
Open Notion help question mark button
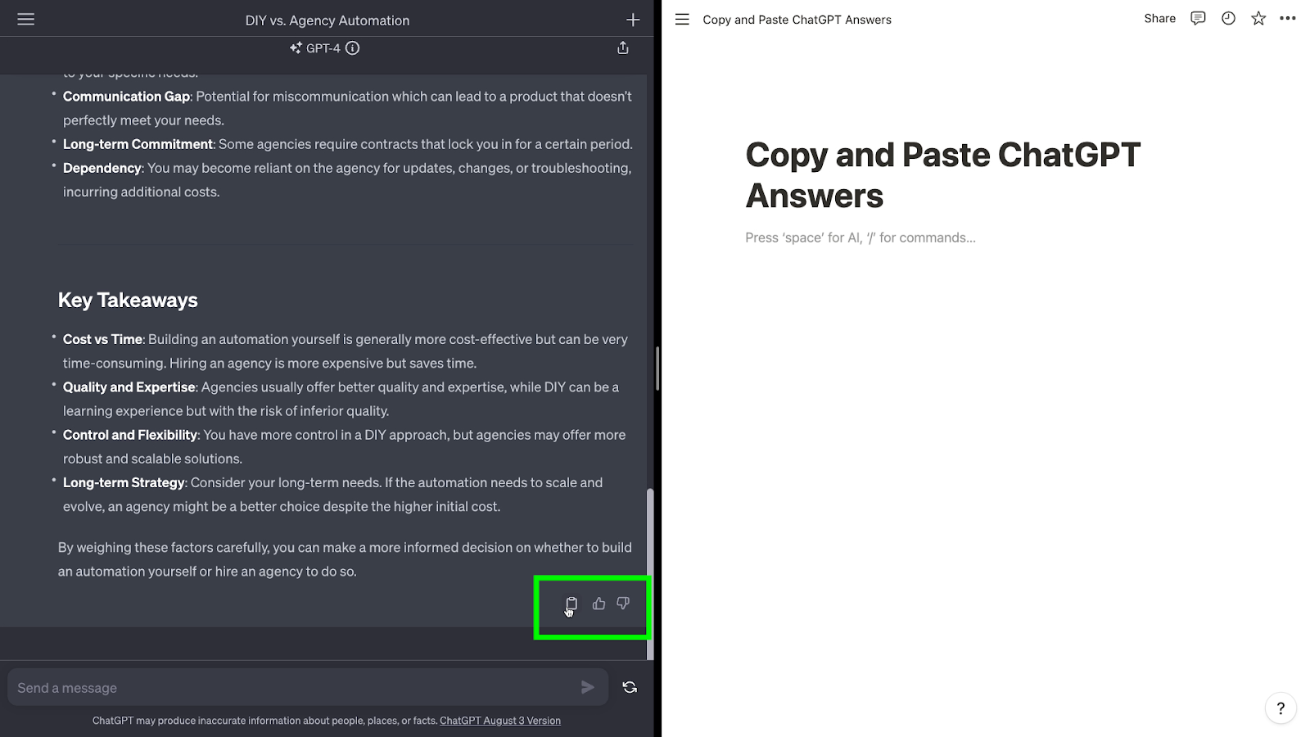1281,708
